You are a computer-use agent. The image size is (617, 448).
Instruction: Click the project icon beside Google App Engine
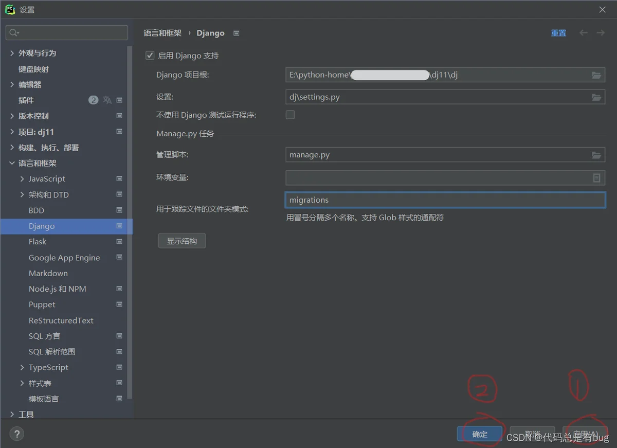(119, 257)
